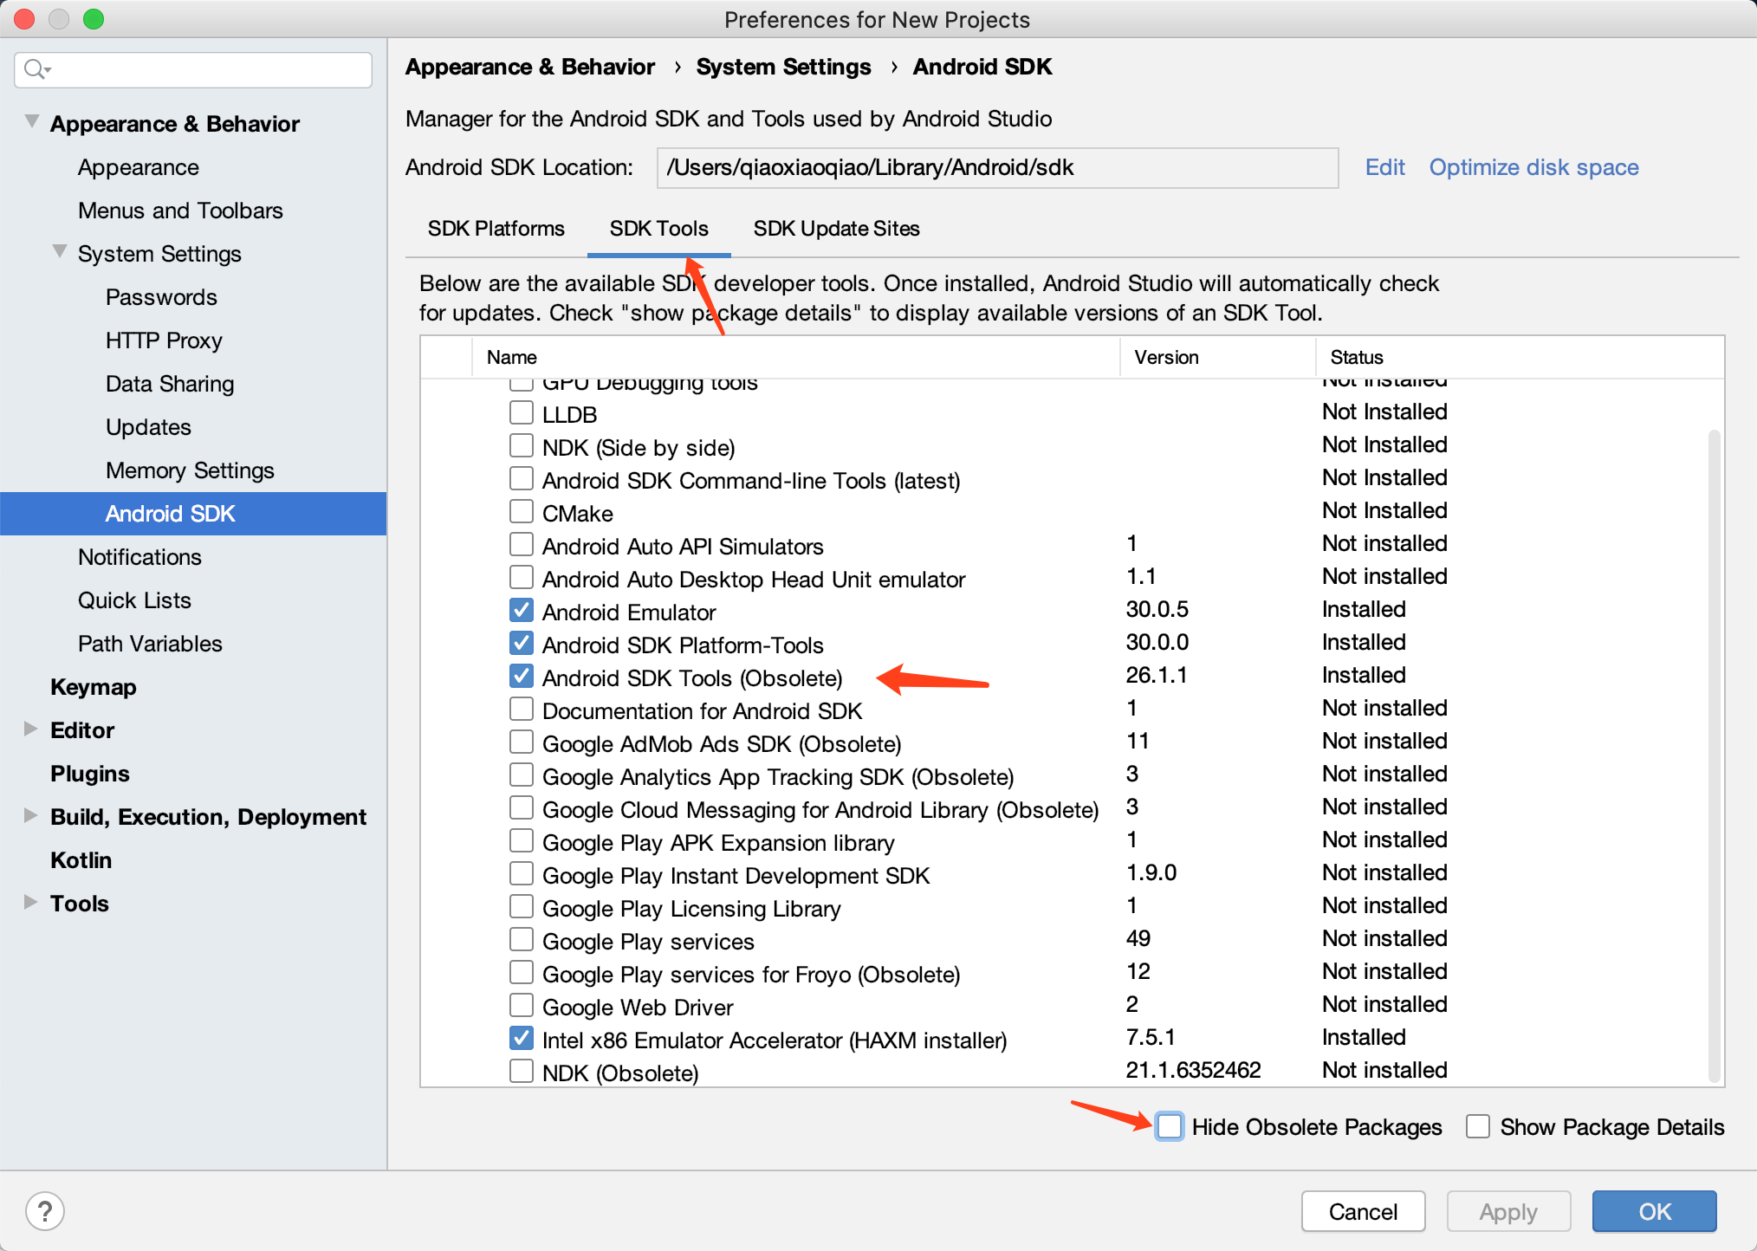Select Passwords in System Settings

[161, 297]
